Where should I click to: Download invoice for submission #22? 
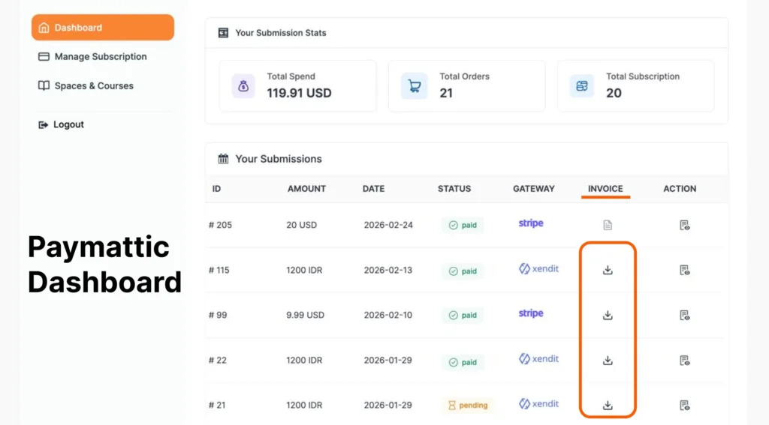click(608, 361)
